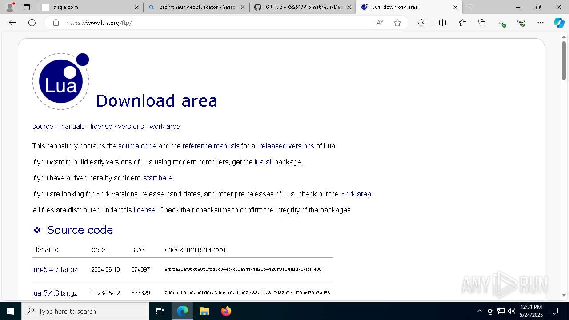Show hidden system tray icons
This screenshot has width=569, height=320.
(479, 311)
